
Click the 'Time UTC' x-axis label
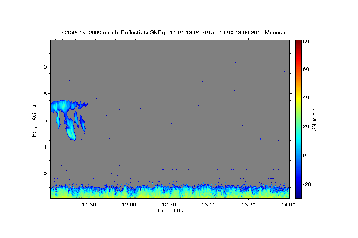[x=170, y=211]
